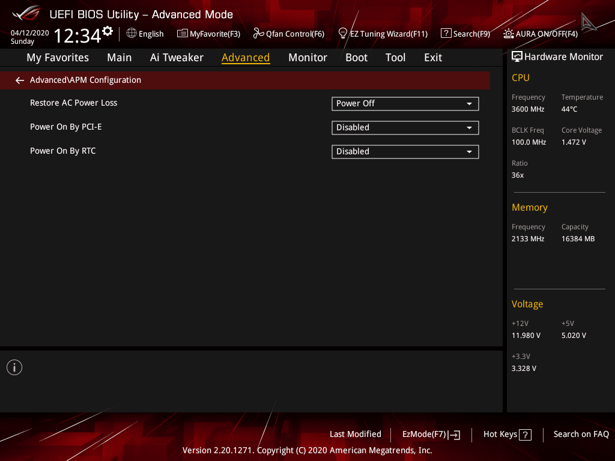Open the Monitor tab

coord(308,58)
